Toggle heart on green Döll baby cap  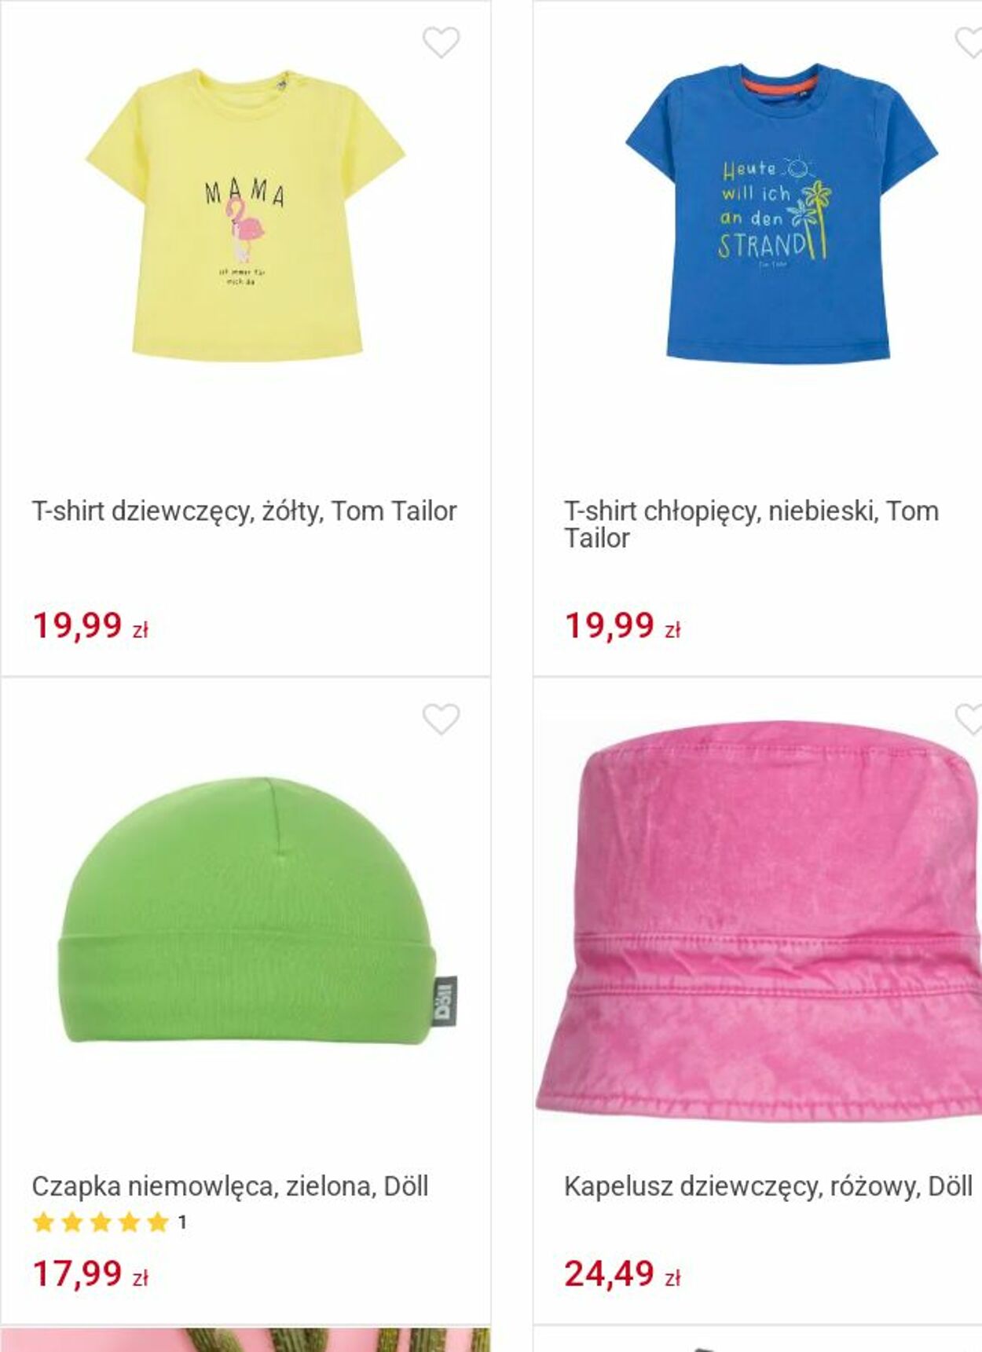441,719
